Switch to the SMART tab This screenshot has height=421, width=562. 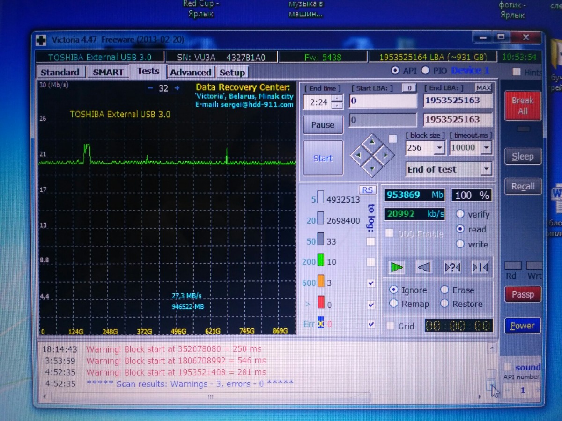108,72
